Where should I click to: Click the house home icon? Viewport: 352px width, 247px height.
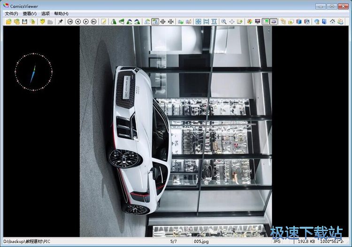click(x=332, y=22)
